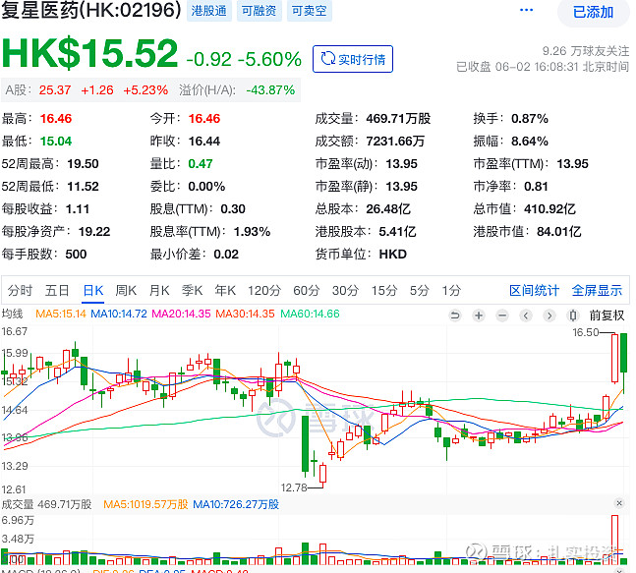
Task: Click the 可卖空 tag
Action: click(x=310, y=12)
